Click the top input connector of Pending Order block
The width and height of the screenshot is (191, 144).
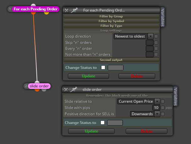[x=33, y=5]
